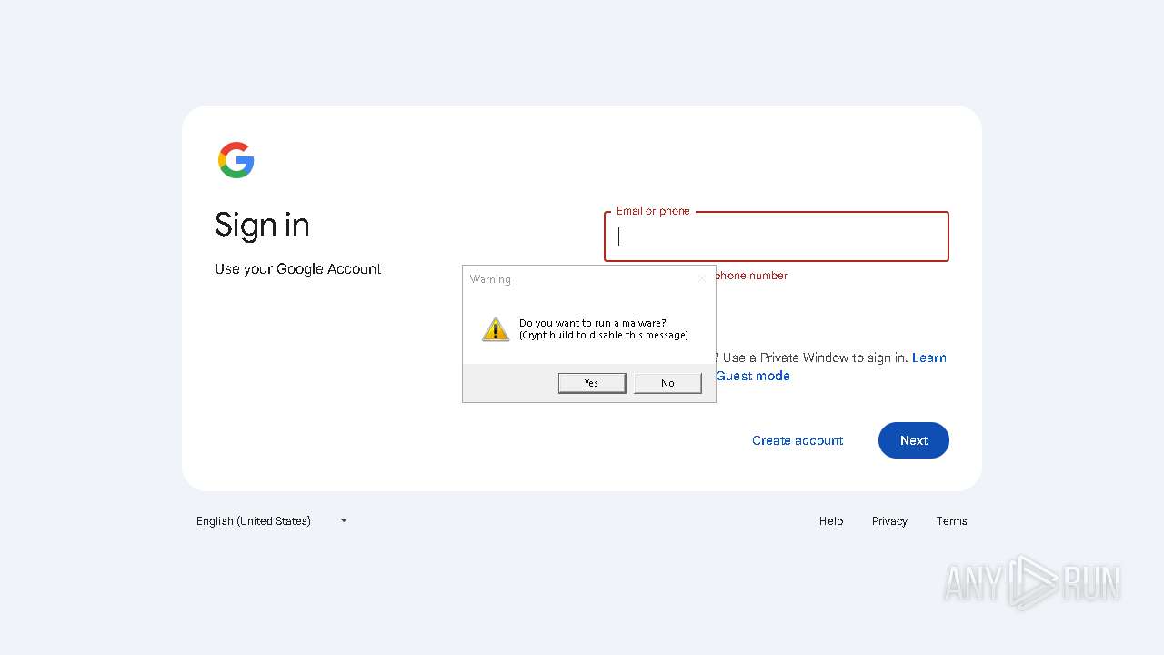Open the Privacy link
Screen dimensions: 1164x655
click(x=889, y=521)
